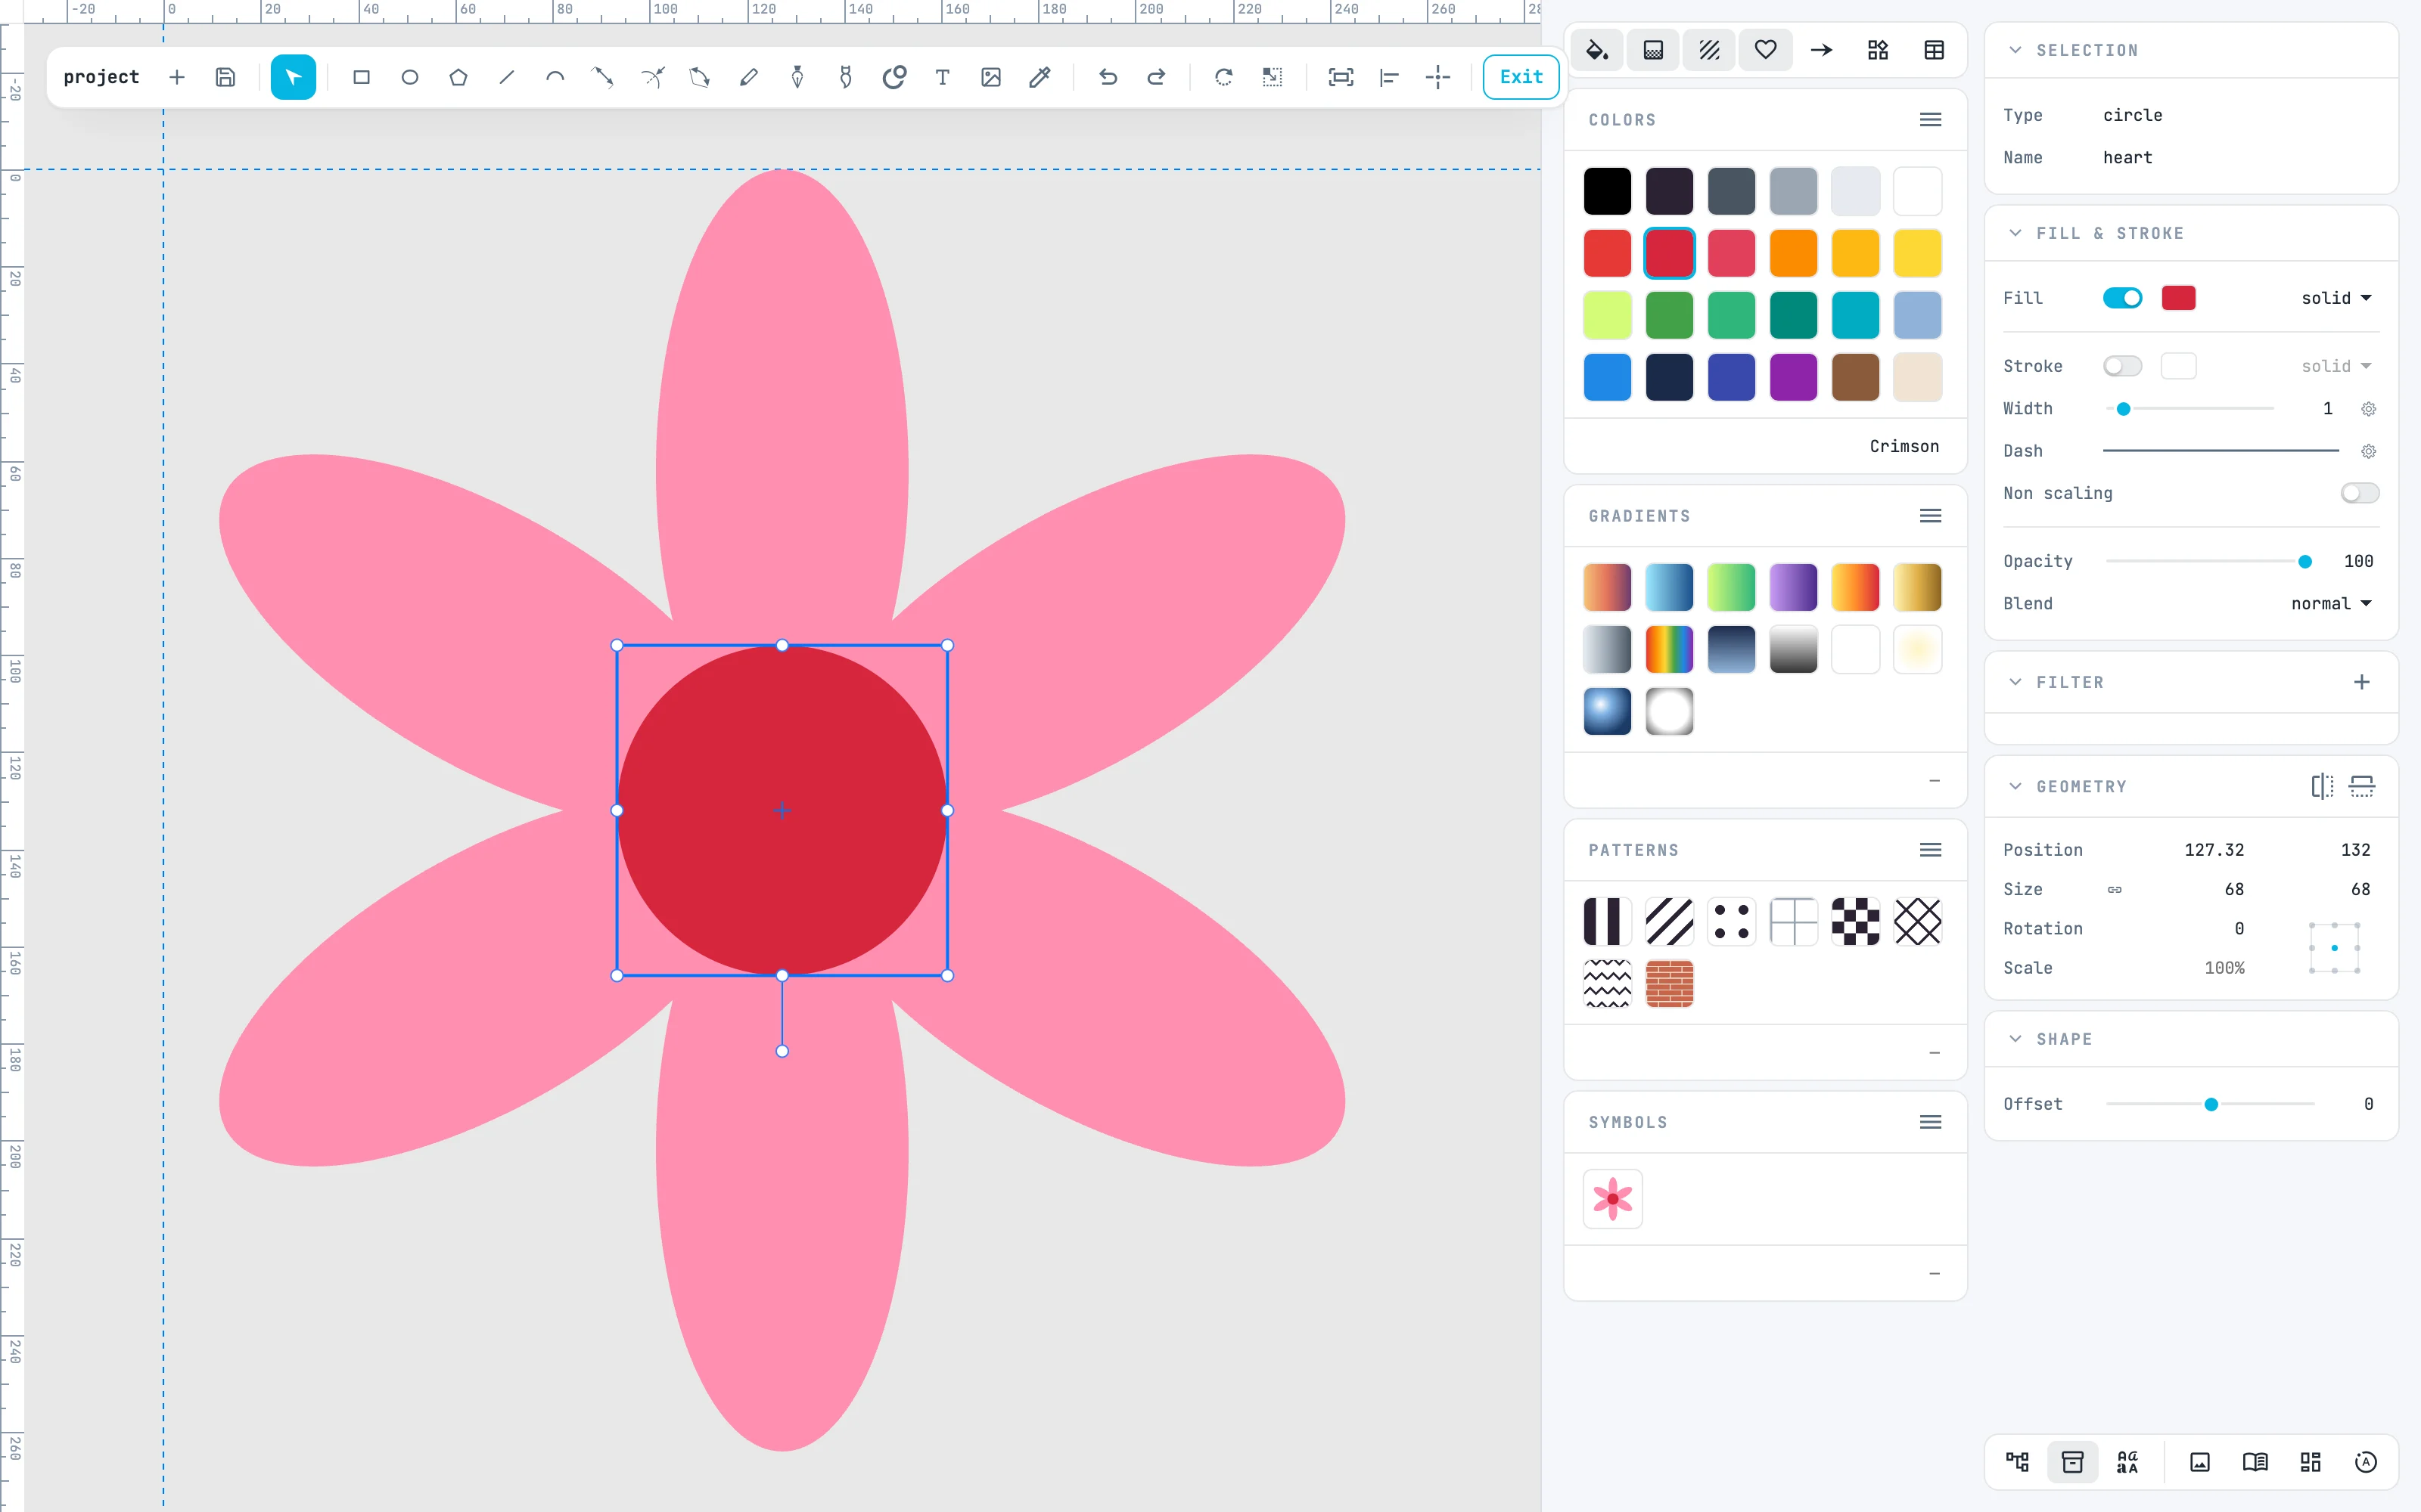Collapse the Geometry section
2421x1512 pixels.
[x=2015, y=786]
